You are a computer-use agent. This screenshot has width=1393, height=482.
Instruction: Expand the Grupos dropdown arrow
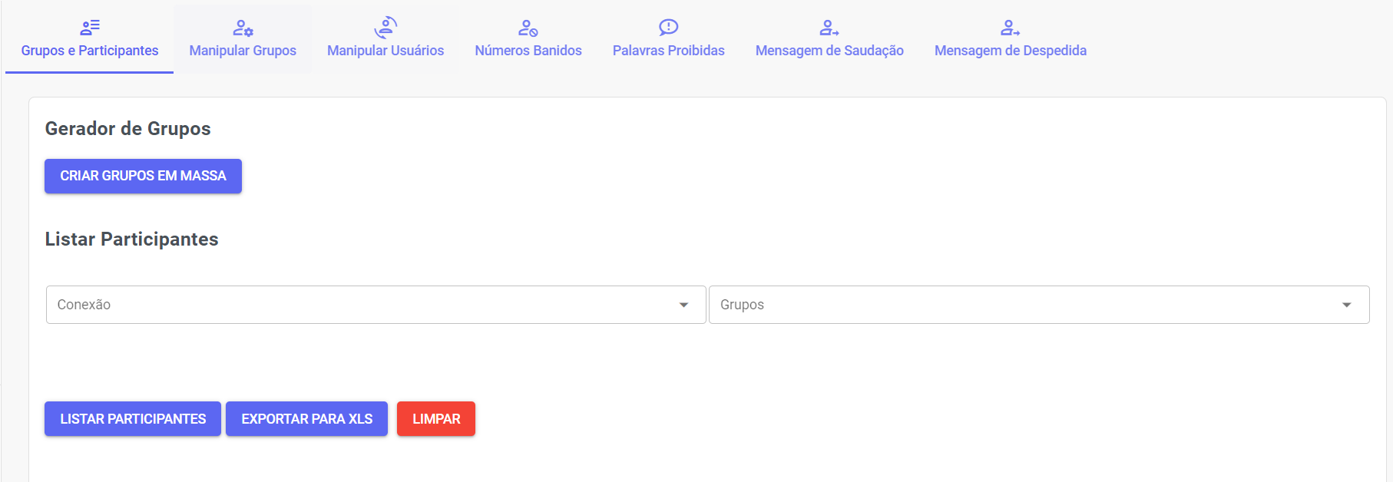pyautogui.click(x=1346, y=305)
